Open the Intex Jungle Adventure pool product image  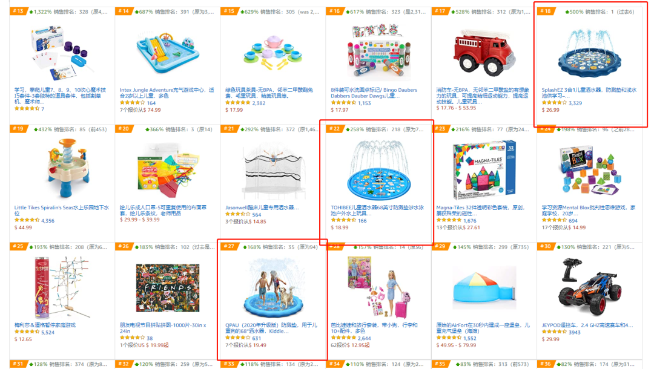(x=168, y=51)
